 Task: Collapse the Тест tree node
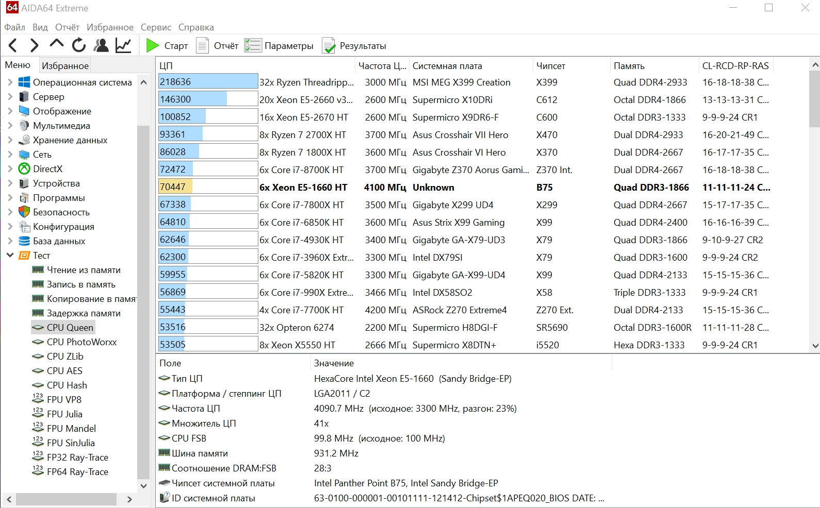10,256
